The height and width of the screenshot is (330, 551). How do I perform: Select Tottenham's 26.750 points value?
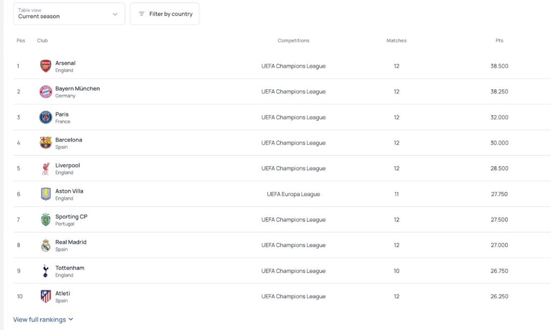coord(499,271)
